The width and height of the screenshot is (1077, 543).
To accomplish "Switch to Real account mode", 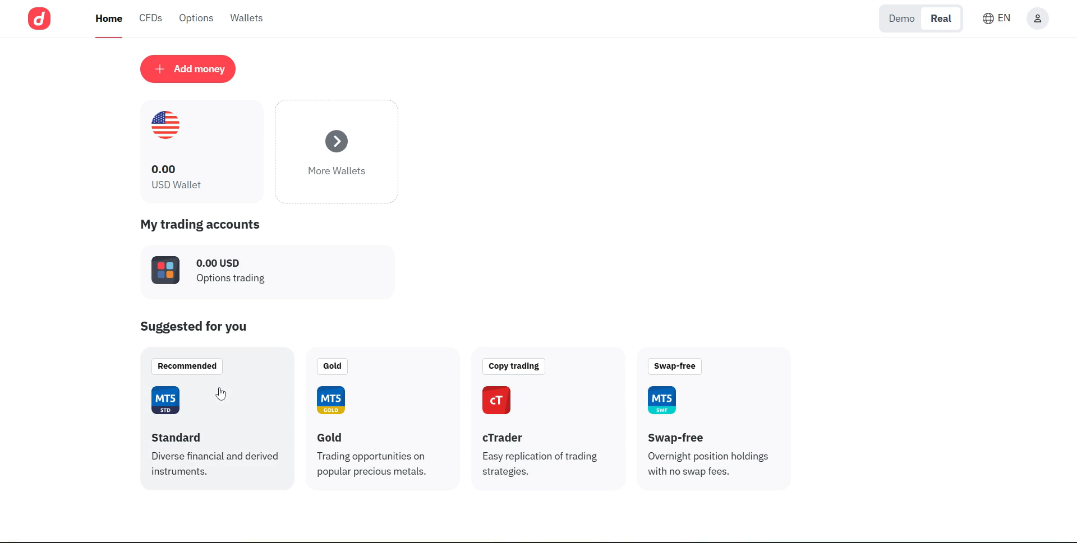I will click(x=941, y=18).
